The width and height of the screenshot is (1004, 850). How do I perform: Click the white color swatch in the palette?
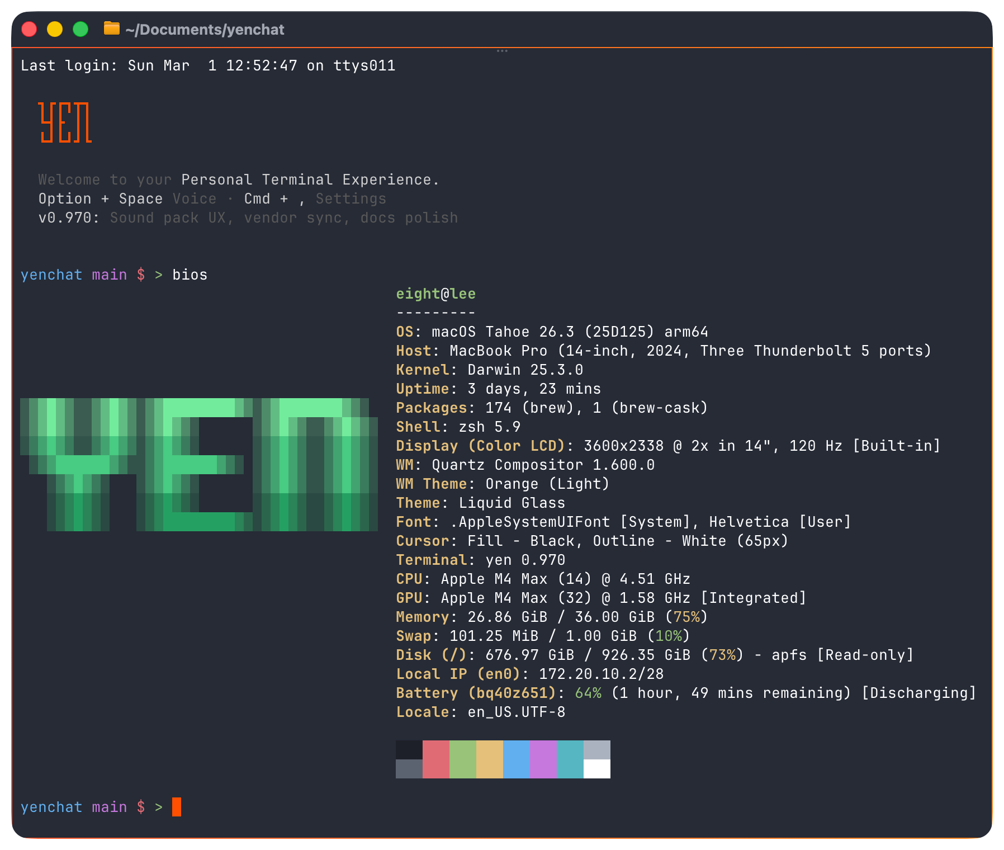click(597, 769)
